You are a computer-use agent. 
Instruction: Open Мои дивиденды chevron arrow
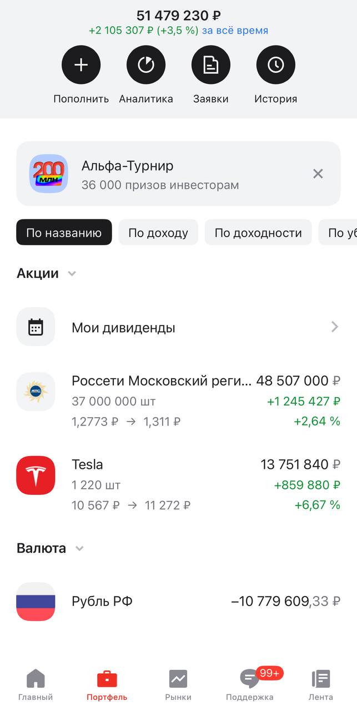pyautogui.click(x=335, y=327)
